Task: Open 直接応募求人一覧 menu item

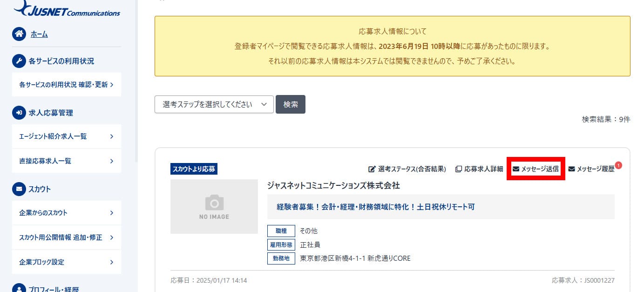Action: click(67, 161)
